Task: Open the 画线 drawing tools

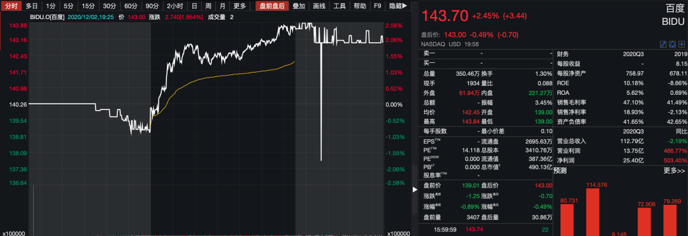Action: 319,6
